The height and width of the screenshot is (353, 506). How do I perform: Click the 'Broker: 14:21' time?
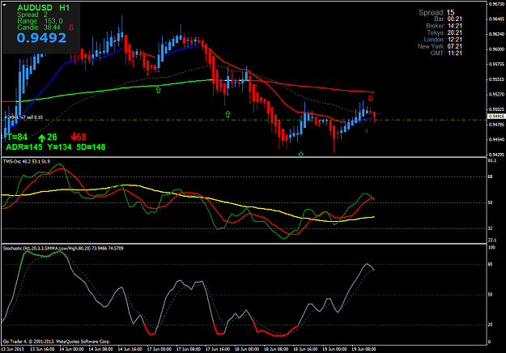[x=444, y=26]
